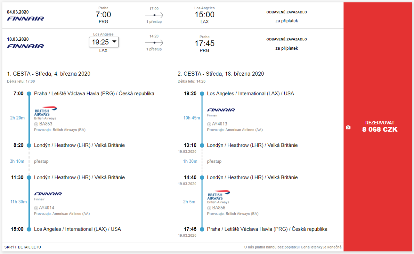414x254 pixels.
Task: Click the 7:00 Praha departure timeline dot
Action: [x=29, y=94]
